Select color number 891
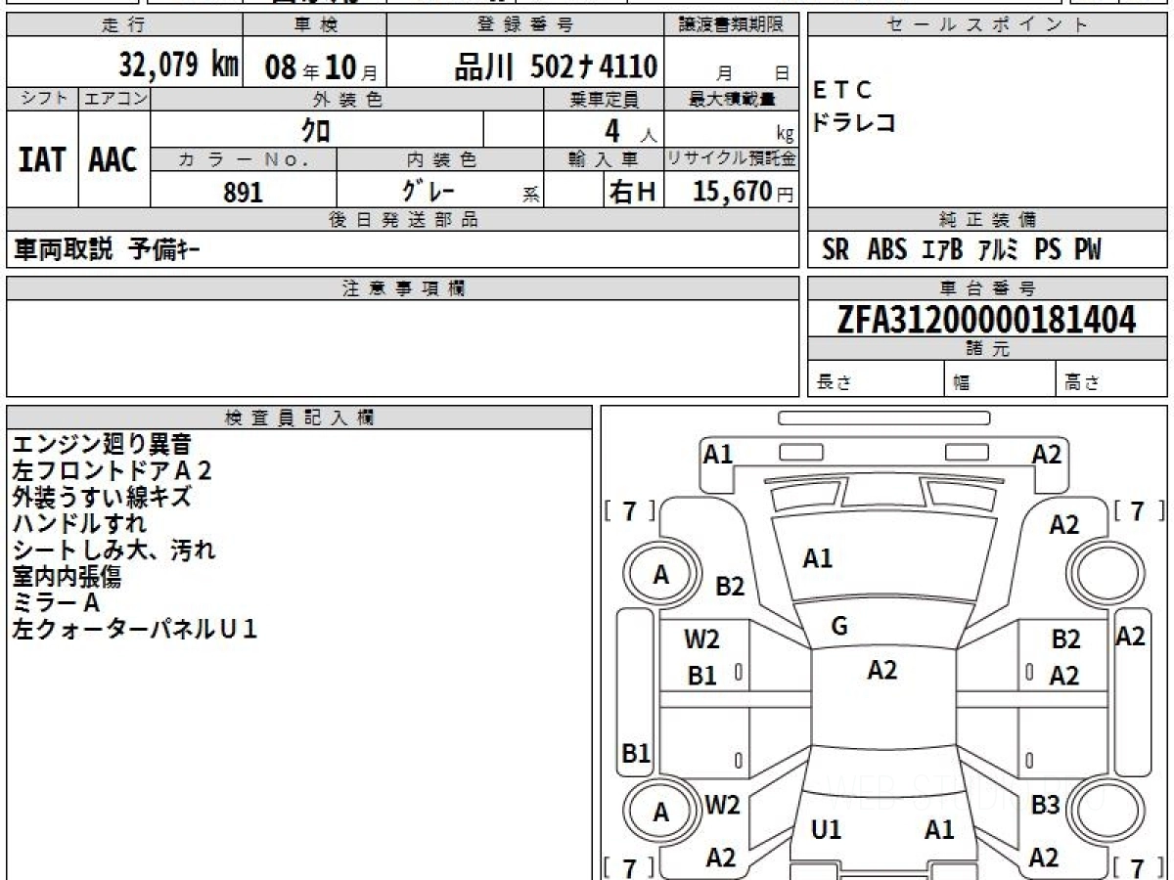This screenshot has width=1174, height=880. click(x=244, y=192)
